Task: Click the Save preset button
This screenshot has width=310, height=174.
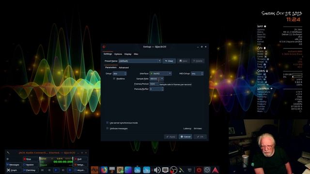Action: (183, 61)
